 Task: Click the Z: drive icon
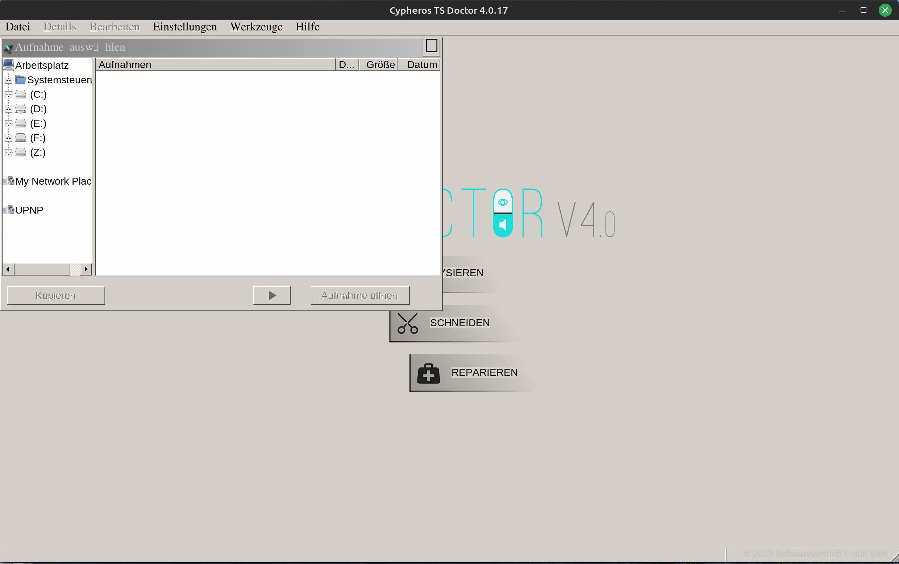click(21, 152)
